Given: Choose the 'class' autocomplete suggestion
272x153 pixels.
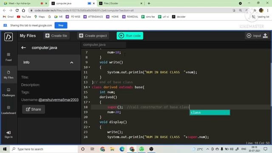Looking at the screenshot, I should [210, 112].
